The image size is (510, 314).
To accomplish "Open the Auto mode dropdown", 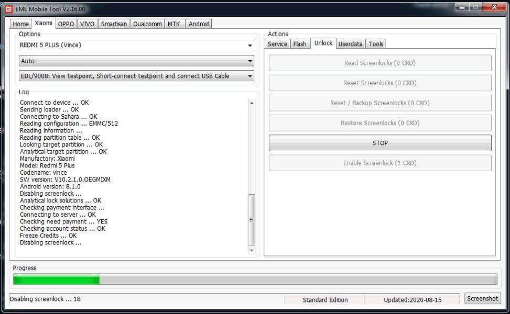I will pyautogui.click(x=136, y=61).
